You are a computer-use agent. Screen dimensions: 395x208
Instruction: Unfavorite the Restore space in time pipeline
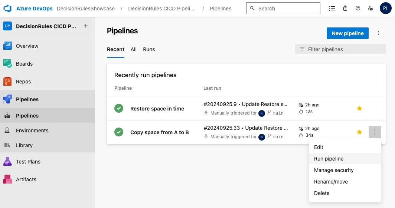point(359,109)
